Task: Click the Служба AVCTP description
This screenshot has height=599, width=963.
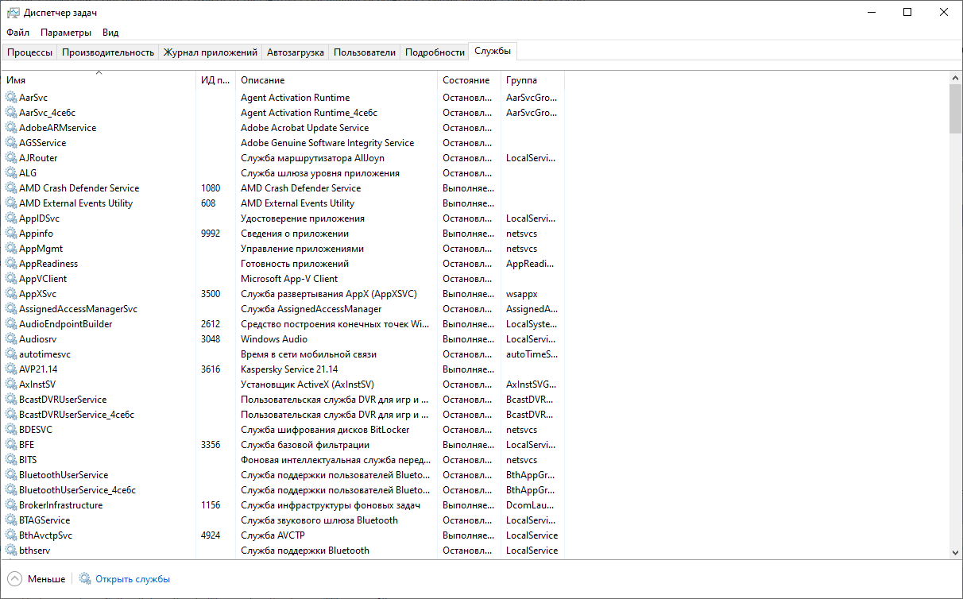Action: (273, 535)
